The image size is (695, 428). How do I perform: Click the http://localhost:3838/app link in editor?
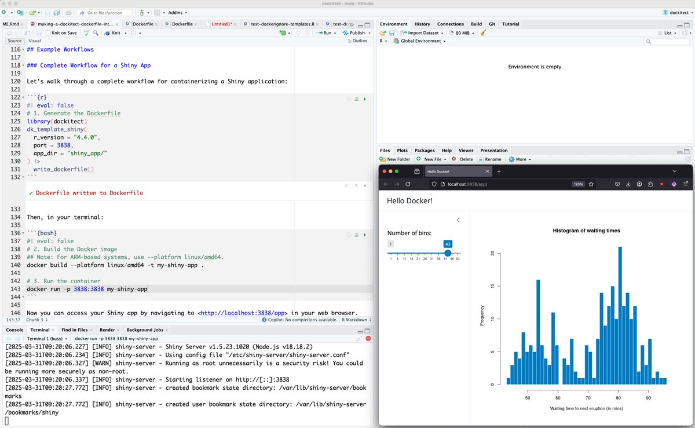243,313
